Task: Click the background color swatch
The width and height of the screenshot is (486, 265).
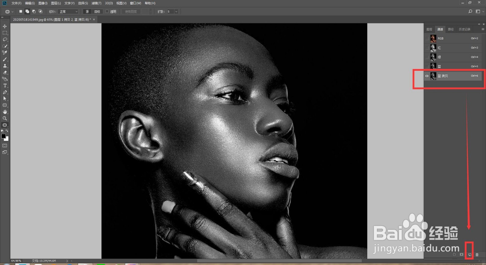Action: (7, 139)
